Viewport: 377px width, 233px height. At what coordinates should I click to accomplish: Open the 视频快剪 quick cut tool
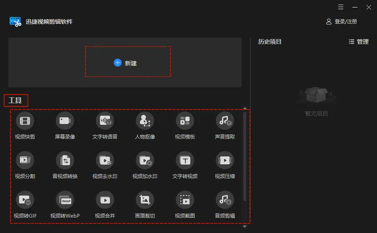click(x=25, y=125)
